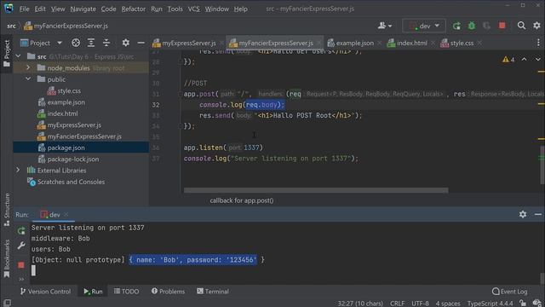Click wrench settings icon in Run panel
Image resolution: width=545 pixels, height=307 pixels.
[21, 246]
